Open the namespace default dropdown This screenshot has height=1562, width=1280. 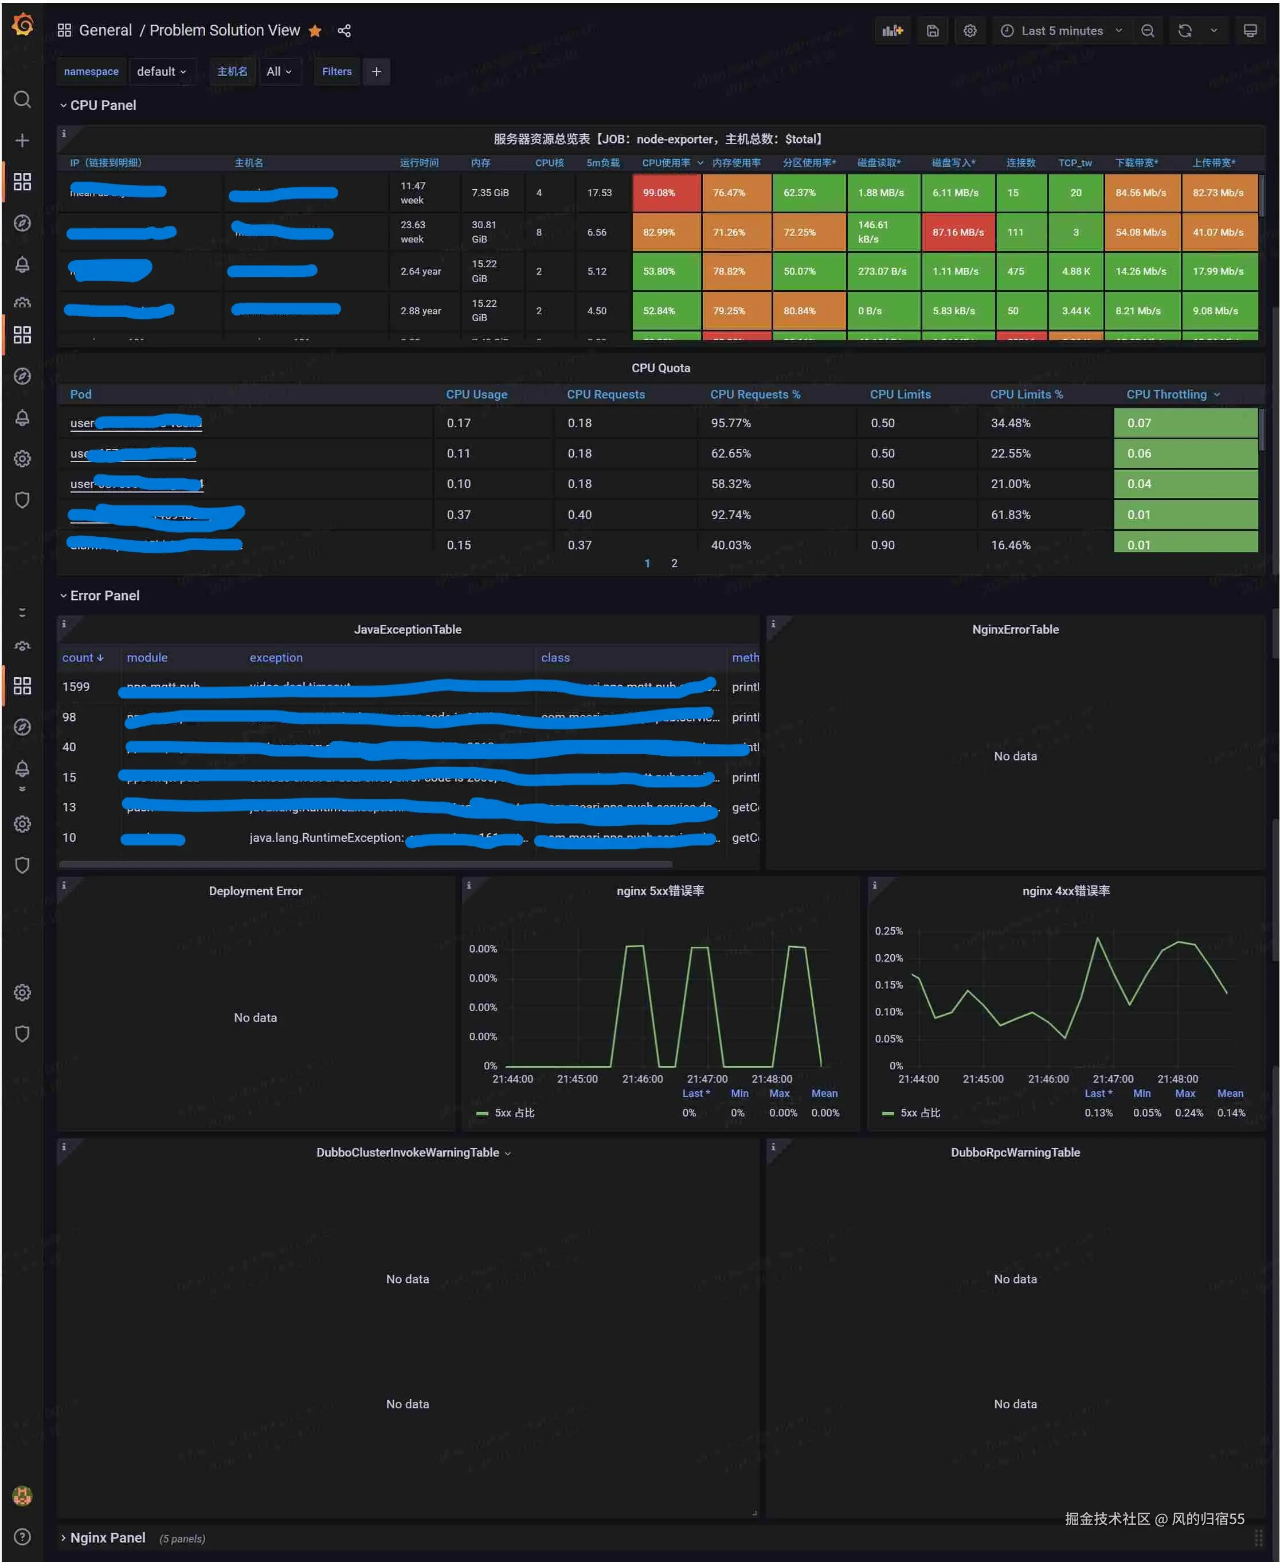pyautogui.click(x=161, y=72)
